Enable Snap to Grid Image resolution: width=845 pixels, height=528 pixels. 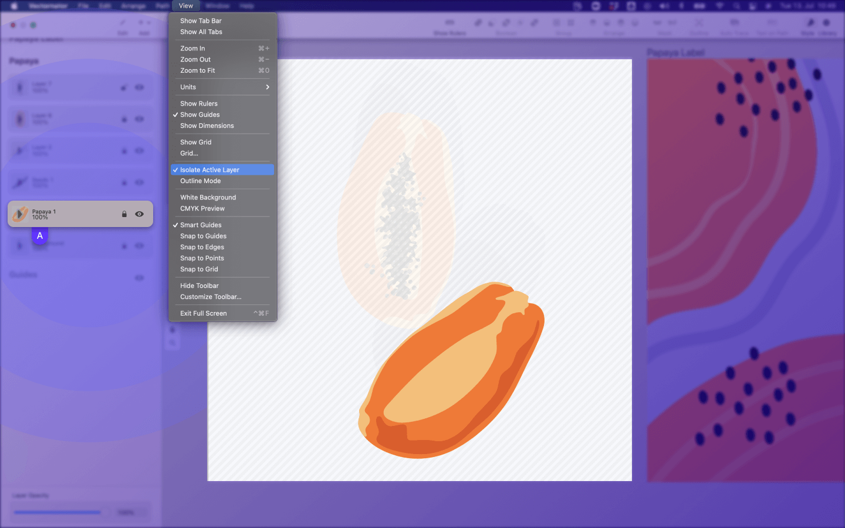(222, 269)
